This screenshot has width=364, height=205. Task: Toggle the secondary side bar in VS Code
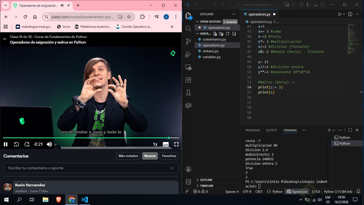coord(322,5)
